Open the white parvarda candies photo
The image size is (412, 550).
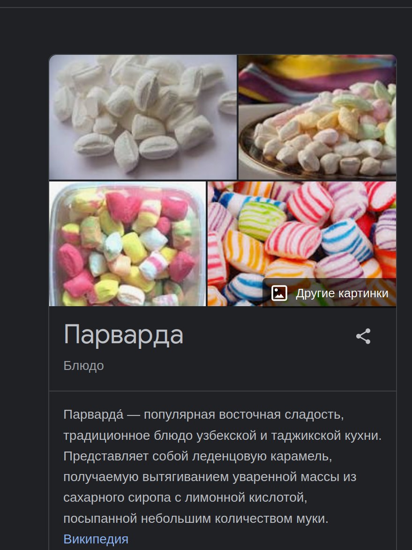coord(142,117)
